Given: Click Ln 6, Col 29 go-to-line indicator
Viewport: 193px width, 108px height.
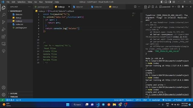Looking at the screenshot, I should 119,100.
